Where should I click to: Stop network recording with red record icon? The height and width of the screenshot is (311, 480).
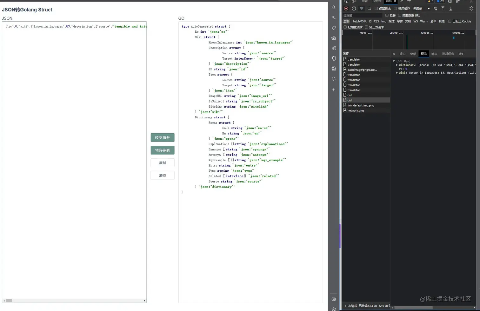(346, 9)
